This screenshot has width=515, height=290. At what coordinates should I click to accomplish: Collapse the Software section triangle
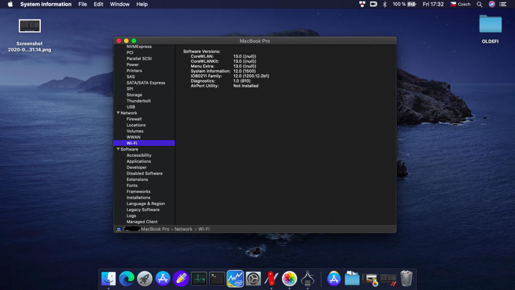(x=118, y=149)
